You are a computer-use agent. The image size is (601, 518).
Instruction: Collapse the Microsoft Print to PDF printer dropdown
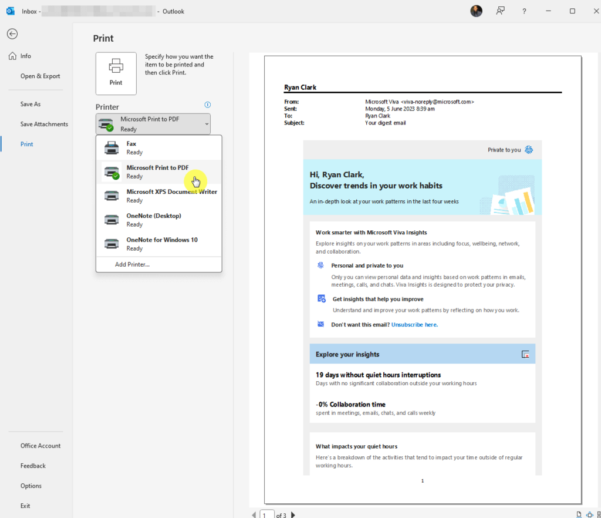coord(153,124)
